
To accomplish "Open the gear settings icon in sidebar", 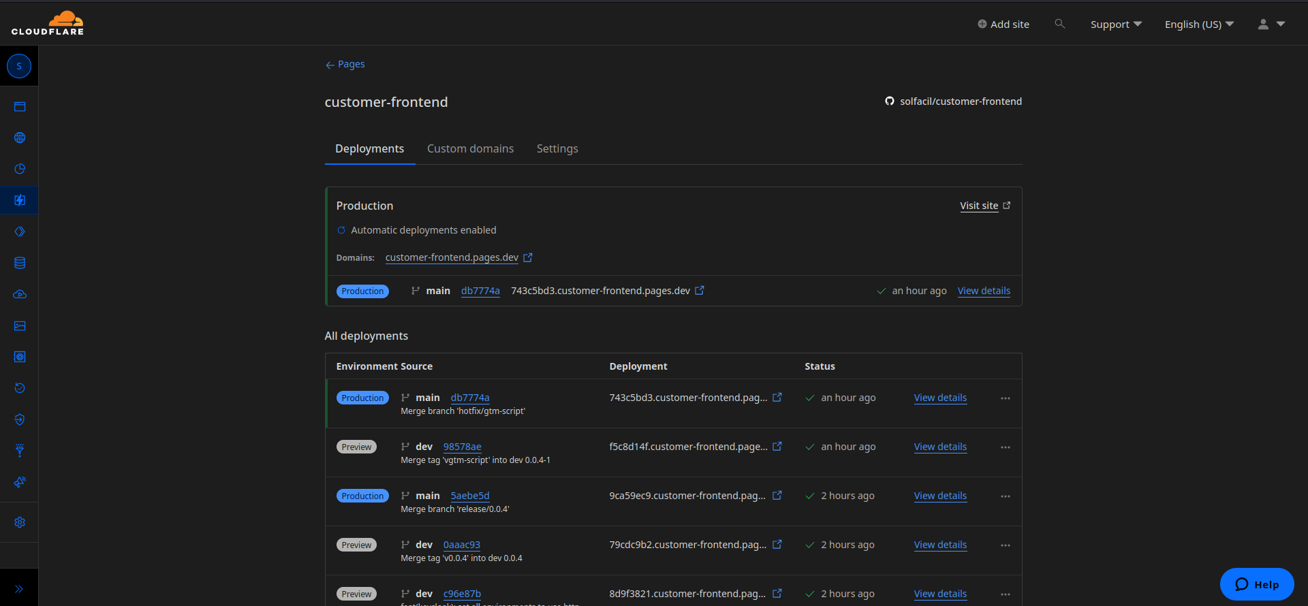I will click(20, 522).
